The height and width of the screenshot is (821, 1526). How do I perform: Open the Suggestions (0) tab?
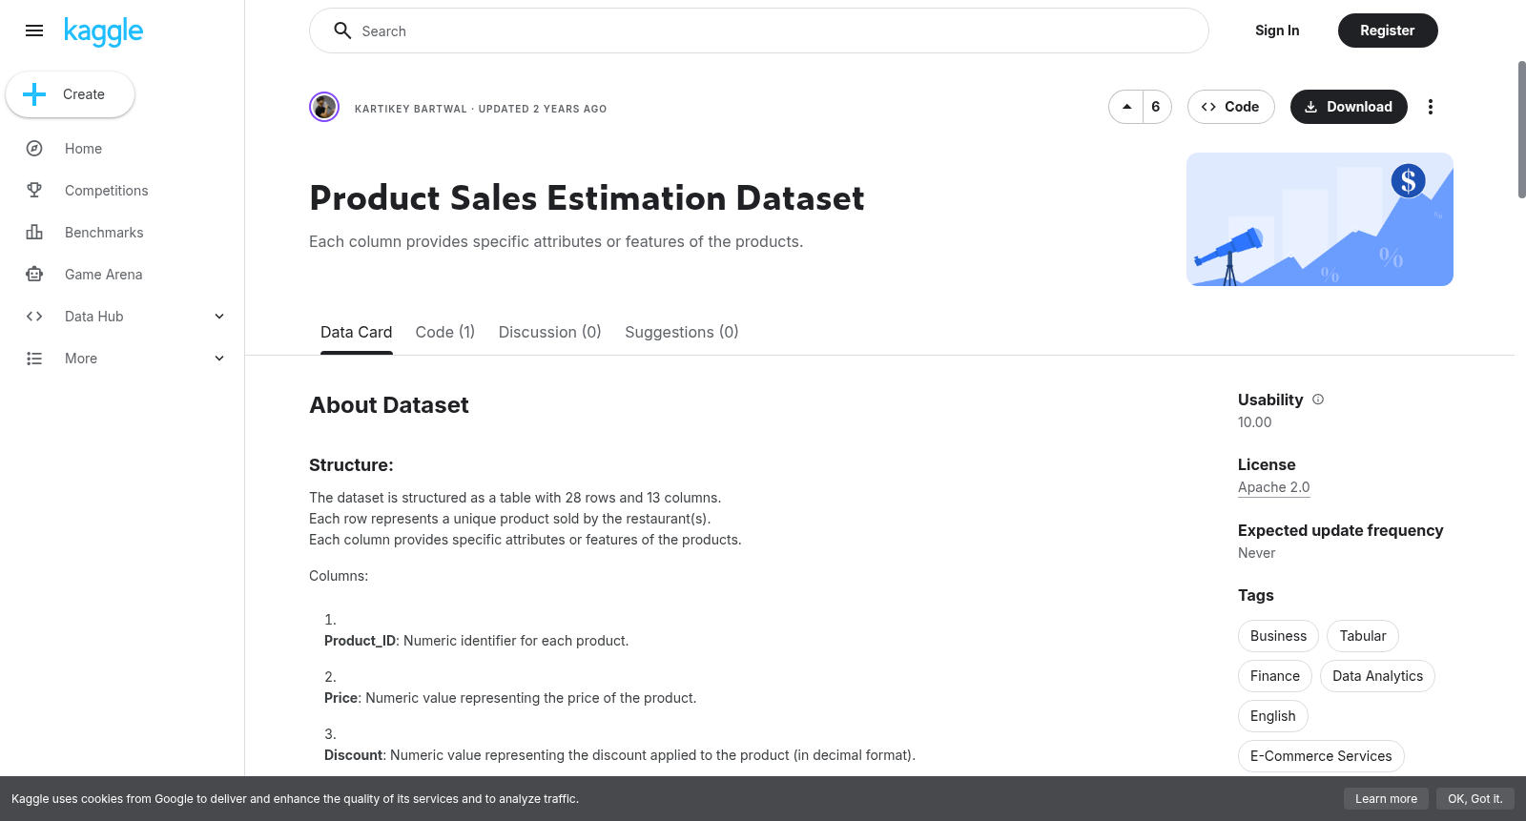pos(682,332)
